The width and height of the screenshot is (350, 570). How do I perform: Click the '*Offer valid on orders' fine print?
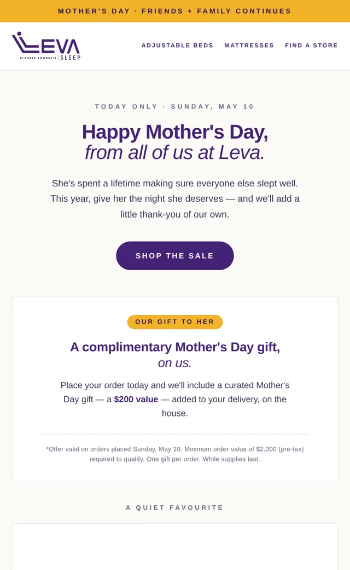pos(175,454)
